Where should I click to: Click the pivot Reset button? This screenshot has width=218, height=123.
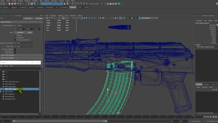click(x=30, y=32)
